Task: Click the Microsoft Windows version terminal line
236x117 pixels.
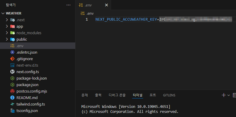Action: click(126, 107)
